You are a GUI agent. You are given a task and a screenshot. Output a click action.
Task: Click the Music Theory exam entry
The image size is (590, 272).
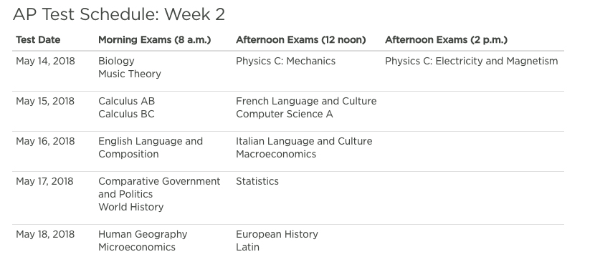[x=130, y=74]
